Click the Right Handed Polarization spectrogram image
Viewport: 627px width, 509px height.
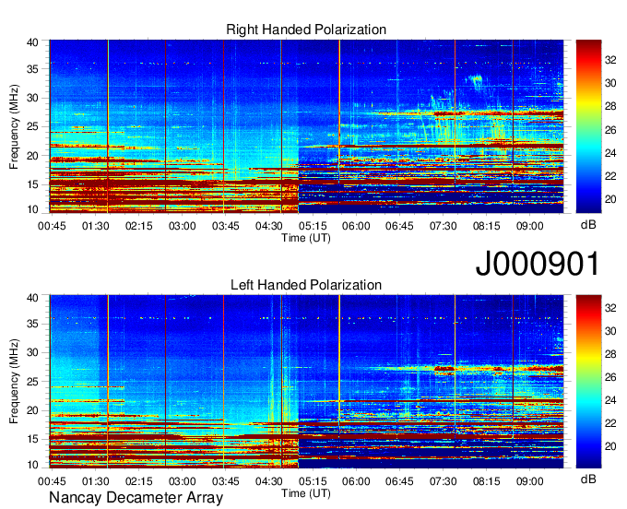306,126
